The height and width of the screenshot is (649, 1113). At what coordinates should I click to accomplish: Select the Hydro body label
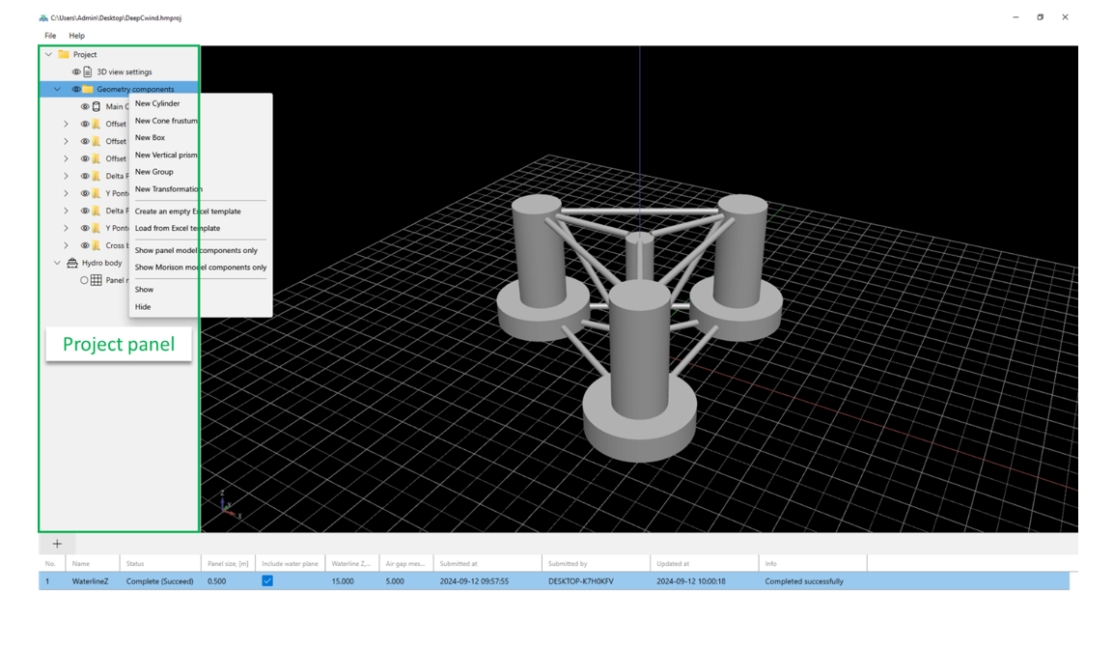pyautogui.click(x=101, y=263)
